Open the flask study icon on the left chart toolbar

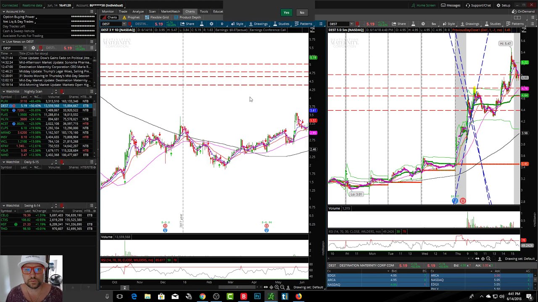[202, 24]
